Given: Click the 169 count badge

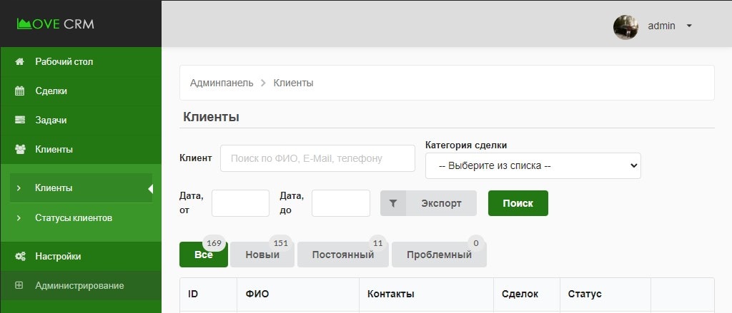Looking at the screenshot, I should click(214, 243).
